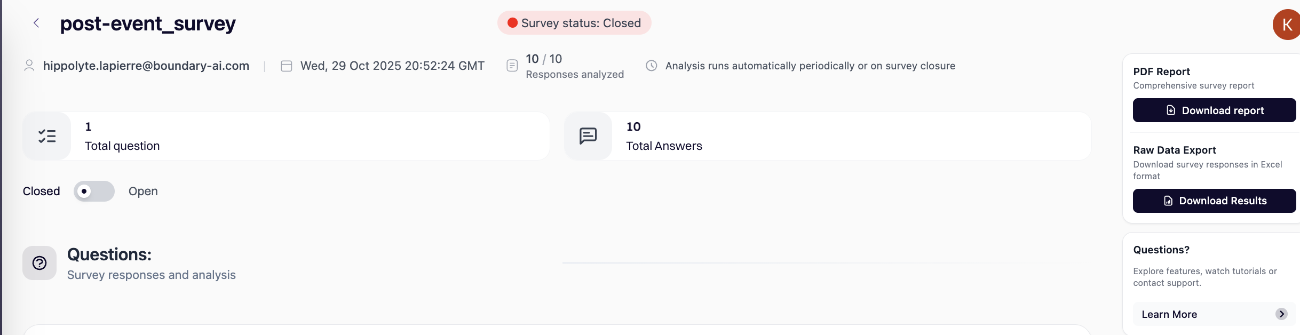Open the K user avatar menu

(x=1287, y=25)
